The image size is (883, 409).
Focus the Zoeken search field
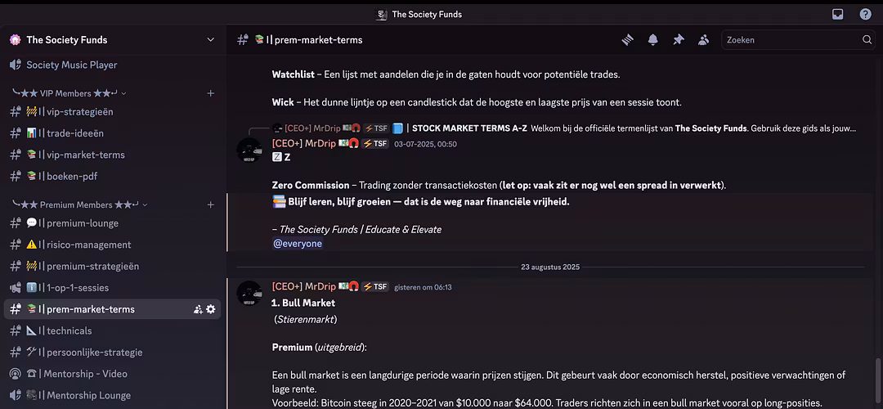click(x=789, y=39)
